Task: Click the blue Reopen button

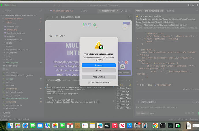Action: tap(99, 65)
